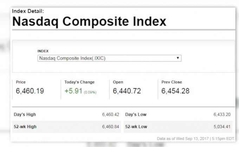Viewport: 239px width, 147px height.
Task: Click the Today's Change label
Action: 79,82
